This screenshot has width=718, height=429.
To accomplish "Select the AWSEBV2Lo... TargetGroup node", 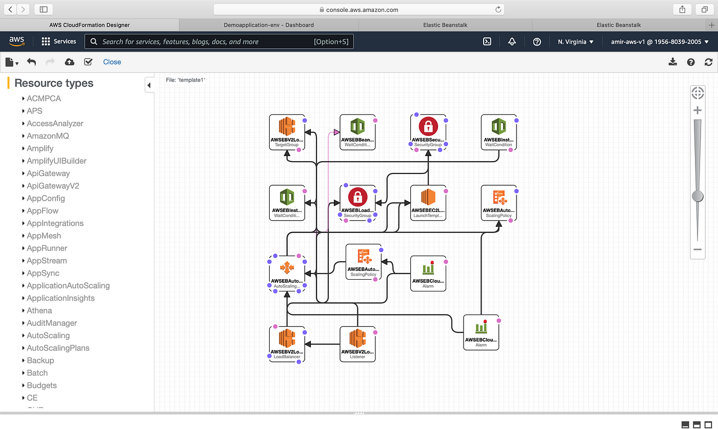I will [x=287, y=132].
